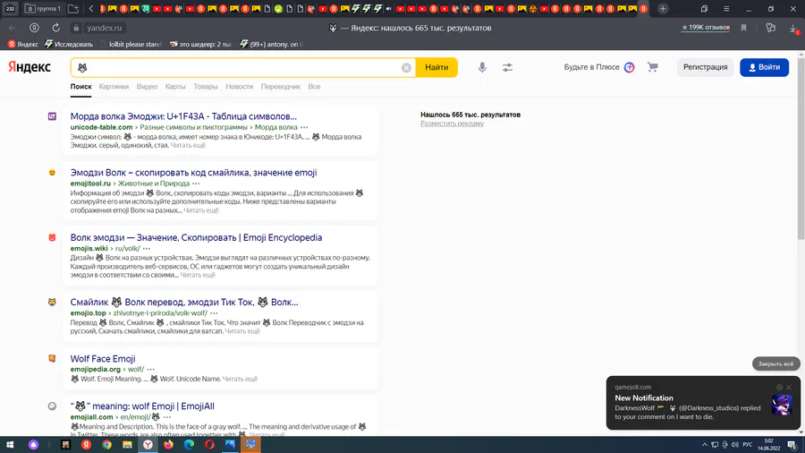Open Google Chrome from the taskbar
805x453 pixels.
tap(106, 445)
